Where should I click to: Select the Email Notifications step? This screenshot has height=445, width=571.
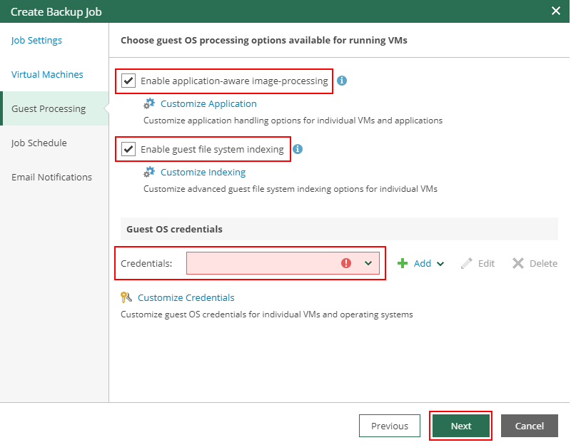tap(51, 178)
